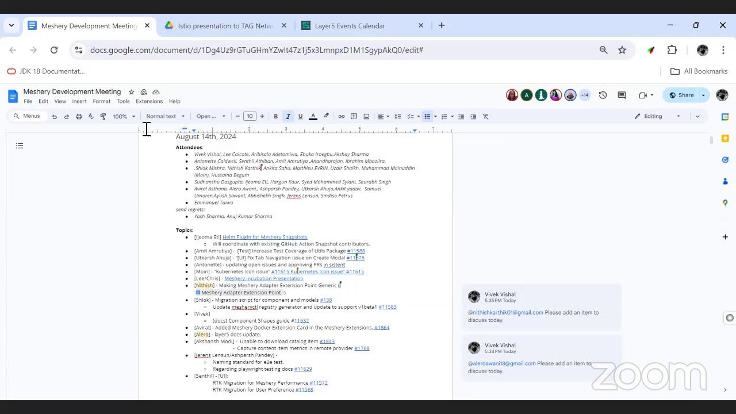Toggle the bulleted list button
Image resolution: width=736 pixels, height=414 pixels.
coord(427,116)
